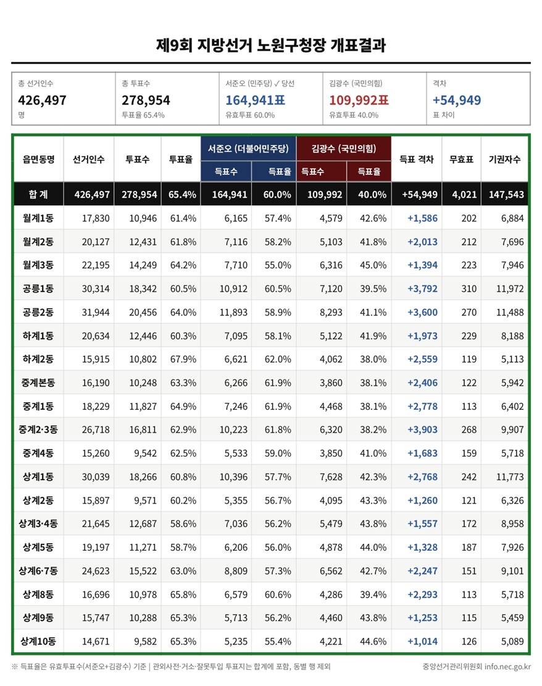
Task: Click electorate 20,127 in 월계2동 row
Action: (96, 242)
